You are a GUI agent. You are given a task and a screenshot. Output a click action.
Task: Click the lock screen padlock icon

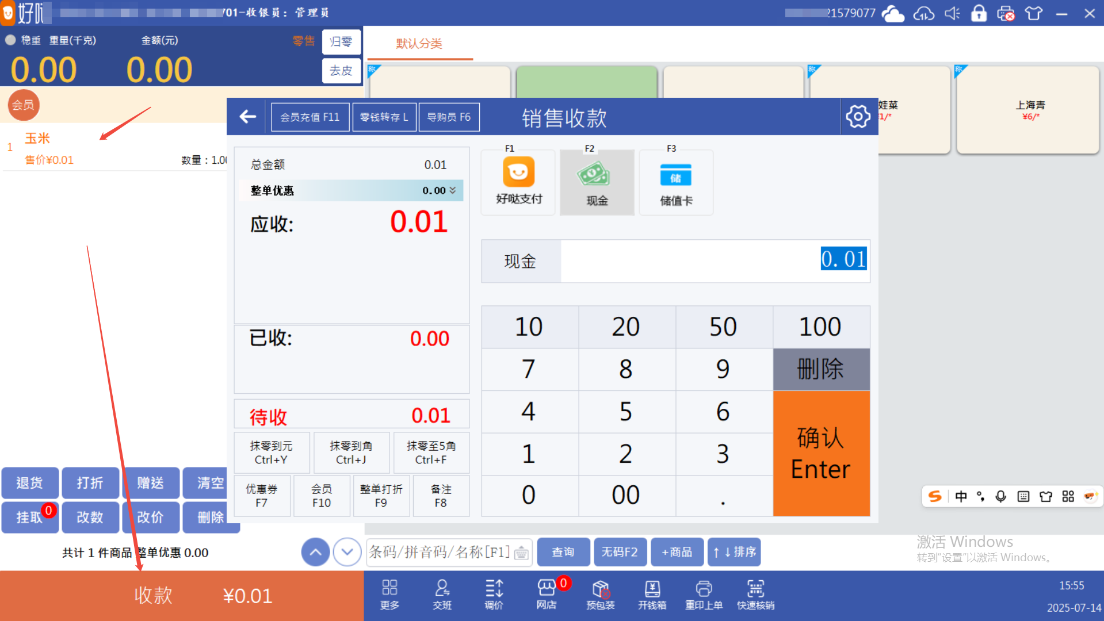(979, 13)
